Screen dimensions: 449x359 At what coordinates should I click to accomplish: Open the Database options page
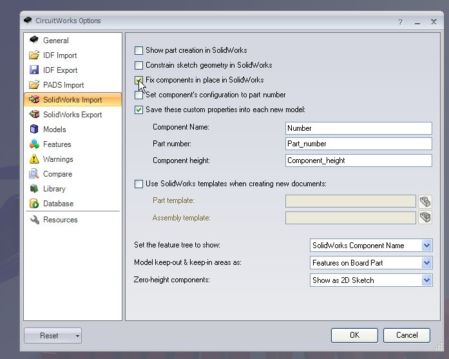[73, 204]
